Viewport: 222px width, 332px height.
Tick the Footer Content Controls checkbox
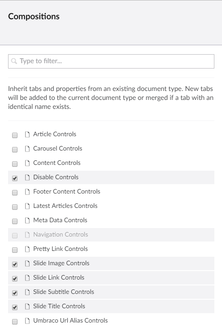pos(15,193)
